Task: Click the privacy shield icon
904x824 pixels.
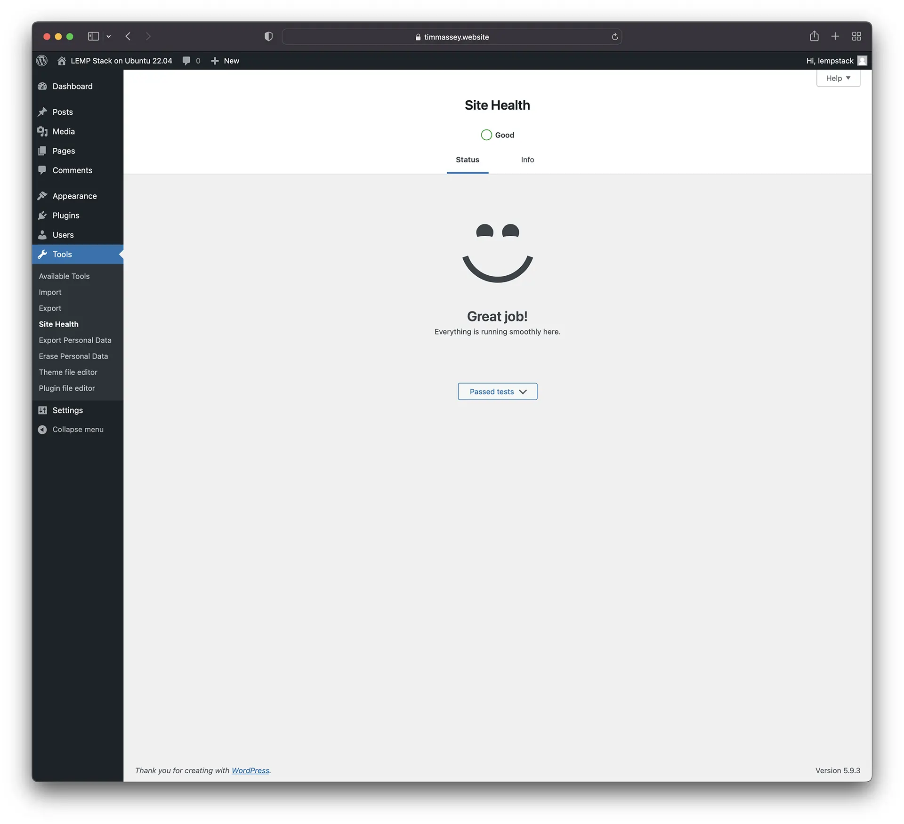Action: 268,36
